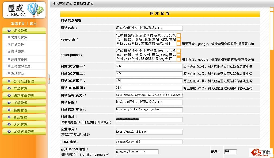Click the LOGO地址 input field
Screen dimensions: 274x158
(149, 142)
